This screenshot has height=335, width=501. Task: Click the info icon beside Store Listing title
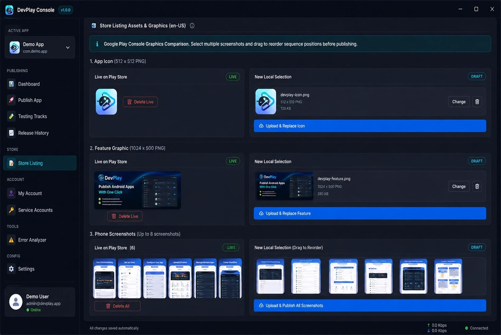click(192, 26)
